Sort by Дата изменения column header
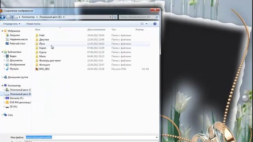 [96, 30]
